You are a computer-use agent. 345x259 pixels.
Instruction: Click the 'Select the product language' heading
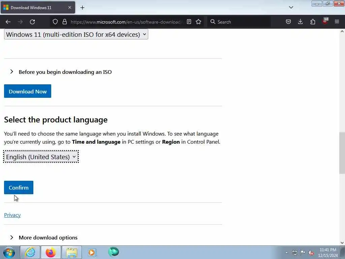[x=56, y=120]
